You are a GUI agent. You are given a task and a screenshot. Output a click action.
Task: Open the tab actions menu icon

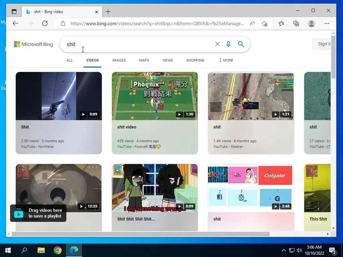(14, 12)
